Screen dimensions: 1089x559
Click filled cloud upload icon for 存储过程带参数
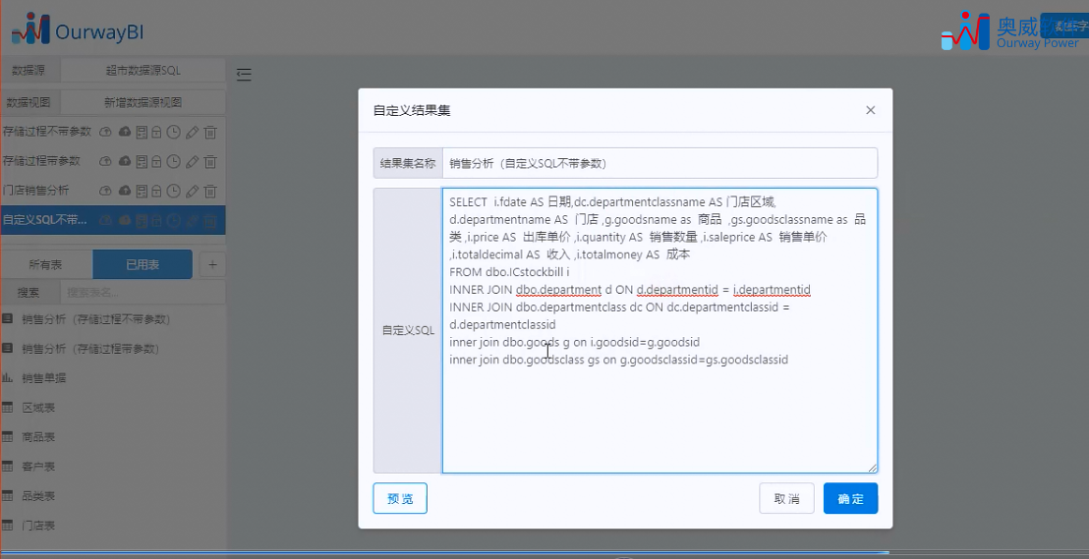coord(125,161)
